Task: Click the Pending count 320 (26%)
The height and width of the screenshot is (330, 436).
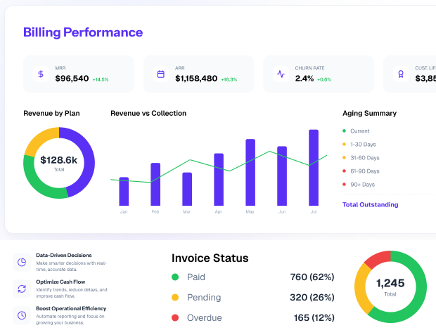Action: (312, 297)
